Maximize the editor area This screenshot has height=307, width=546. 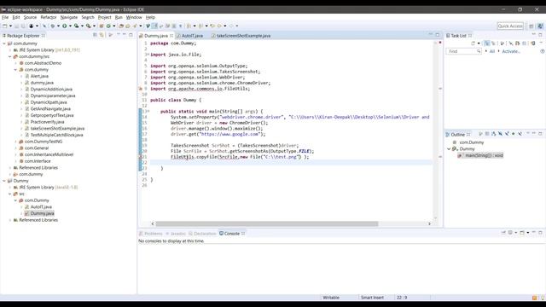438,35
